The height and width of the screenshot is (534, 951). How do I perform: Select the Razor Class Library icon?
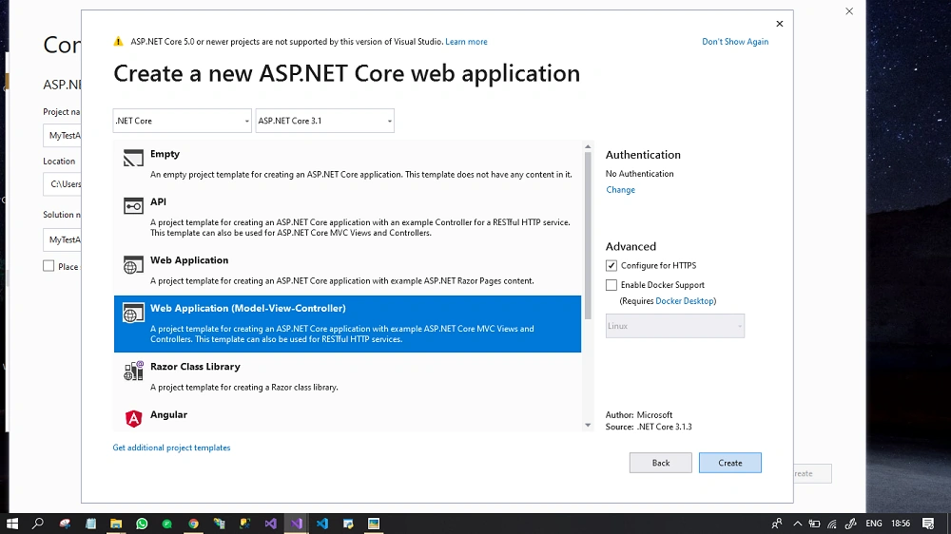(133, 371)
